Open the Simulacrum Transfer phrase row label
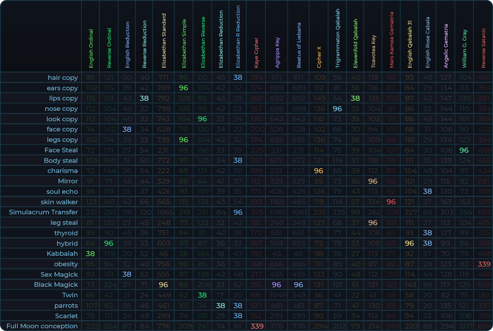493x331 pixels. pyautogui.click(x=43, y=212)
